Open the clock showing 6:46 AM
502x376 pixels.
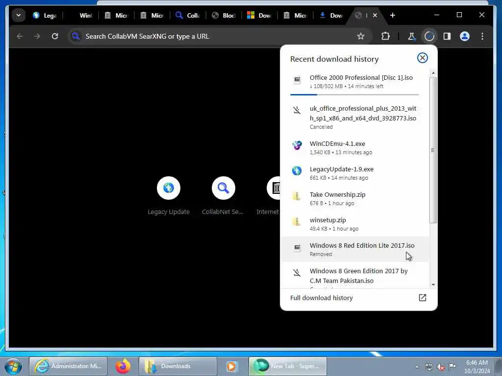(477, 366)
